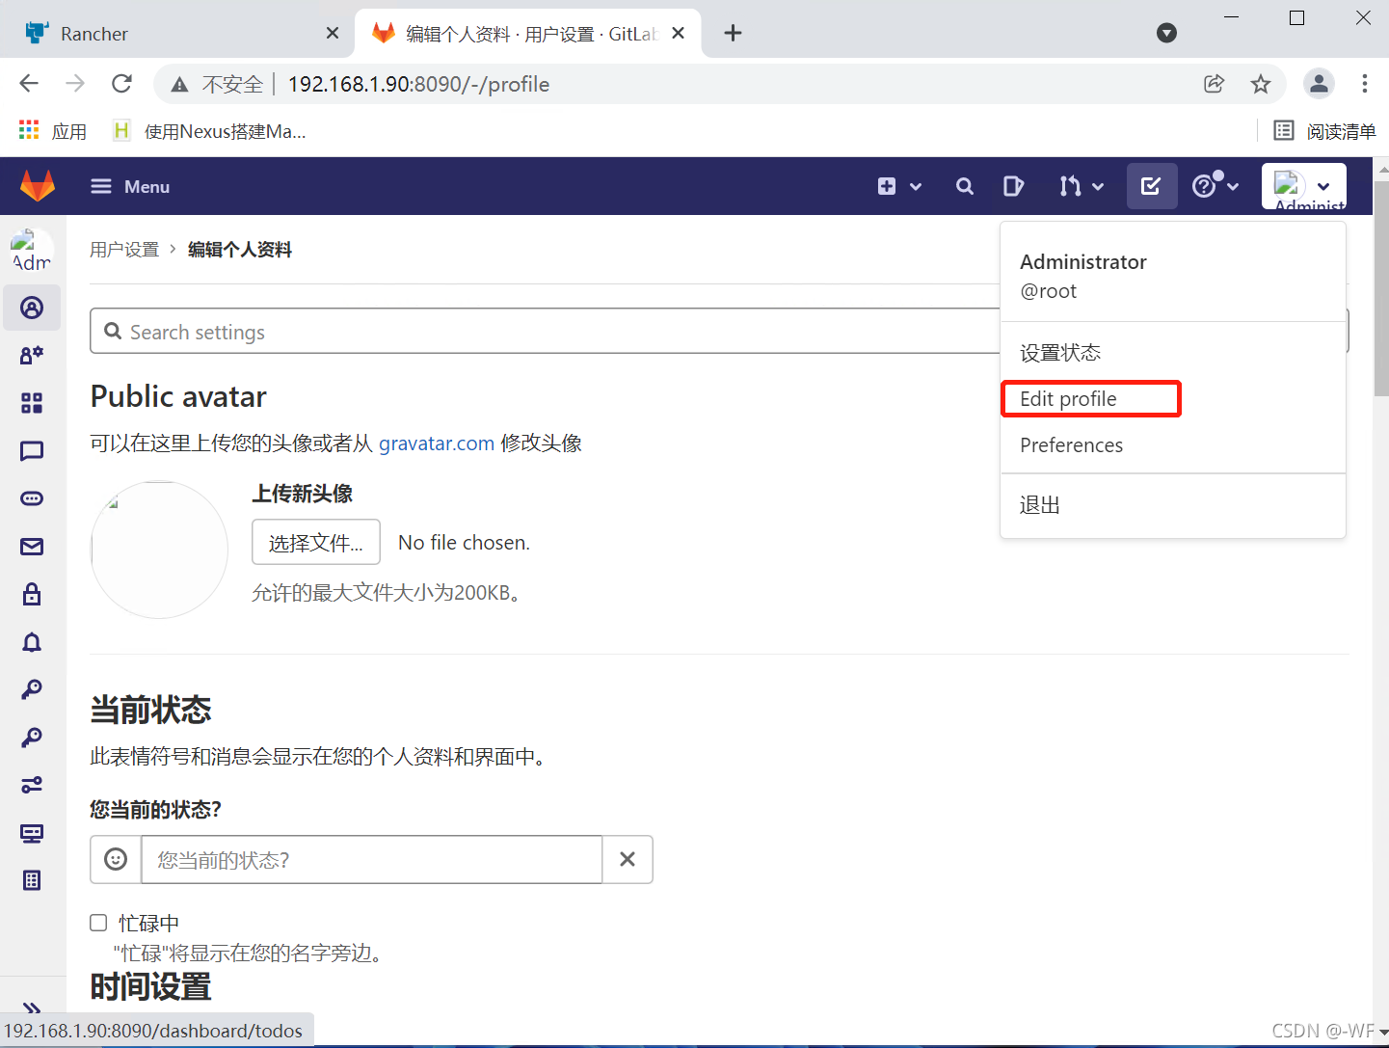Clear the status with X button
Viewport: 1389px width, 1048px height.
(x=628, y=859)
